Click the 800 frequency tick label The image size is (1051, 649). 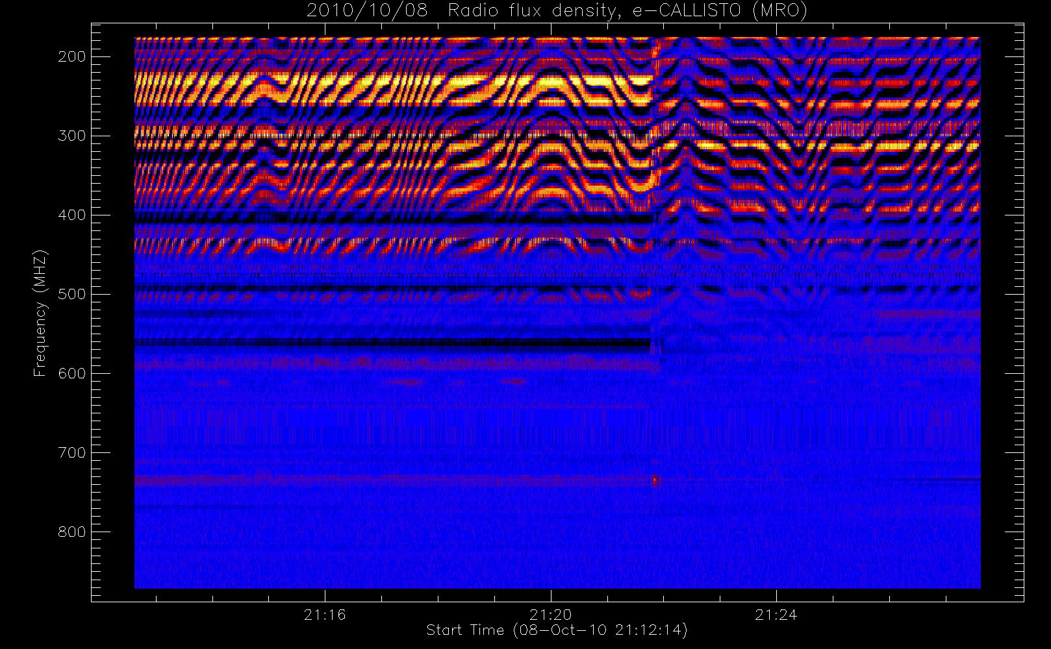click(x=71, y=532)
